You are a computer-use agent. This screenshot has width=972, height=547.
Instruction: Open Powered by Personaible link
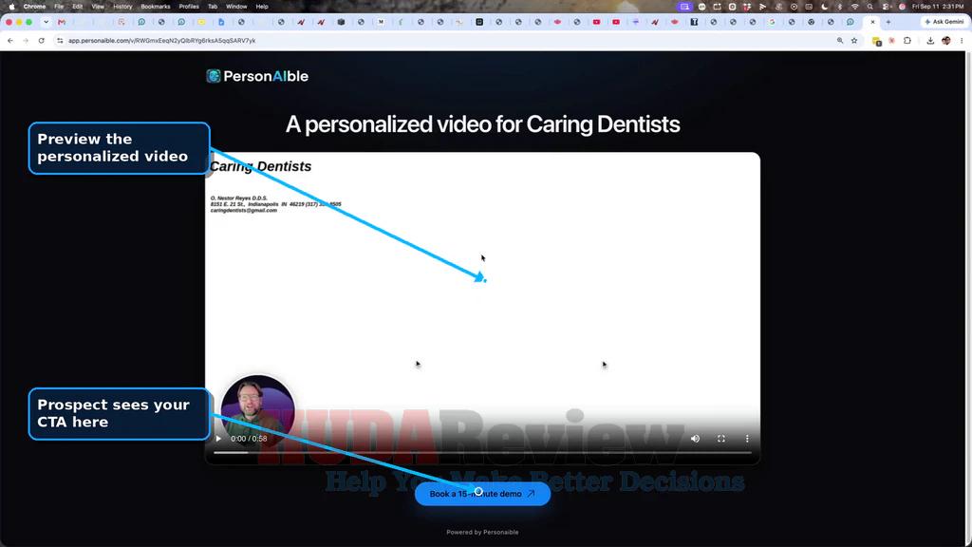click(x=482, y=532)
